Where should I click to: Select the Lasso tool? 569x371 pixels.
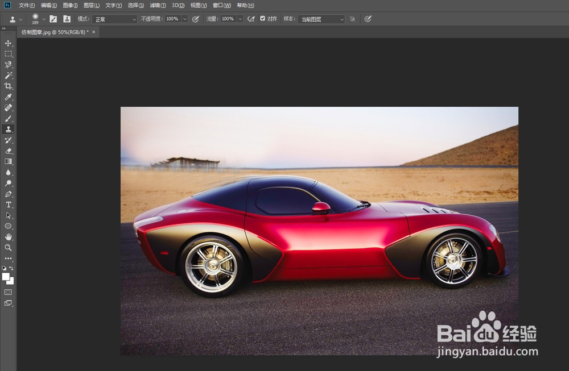coord(9,65)
